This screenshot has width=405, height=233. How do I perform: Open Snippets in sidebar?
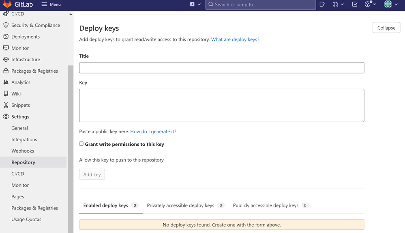20,105
